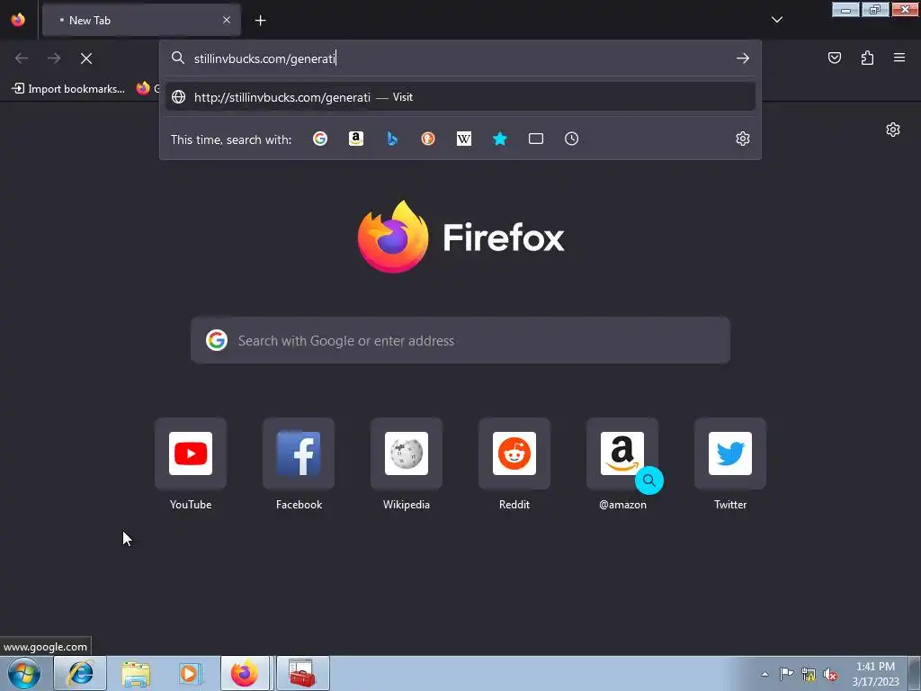The image size is (921, 691).
Task: Open Windows Explorer from taskbar
Action: [x=136, y=673]
